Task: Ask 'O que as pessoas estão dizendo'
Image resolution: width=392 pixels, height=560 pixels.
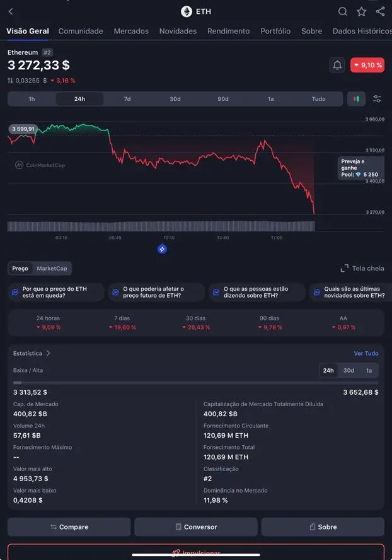Action: click(x=257, y=292)
